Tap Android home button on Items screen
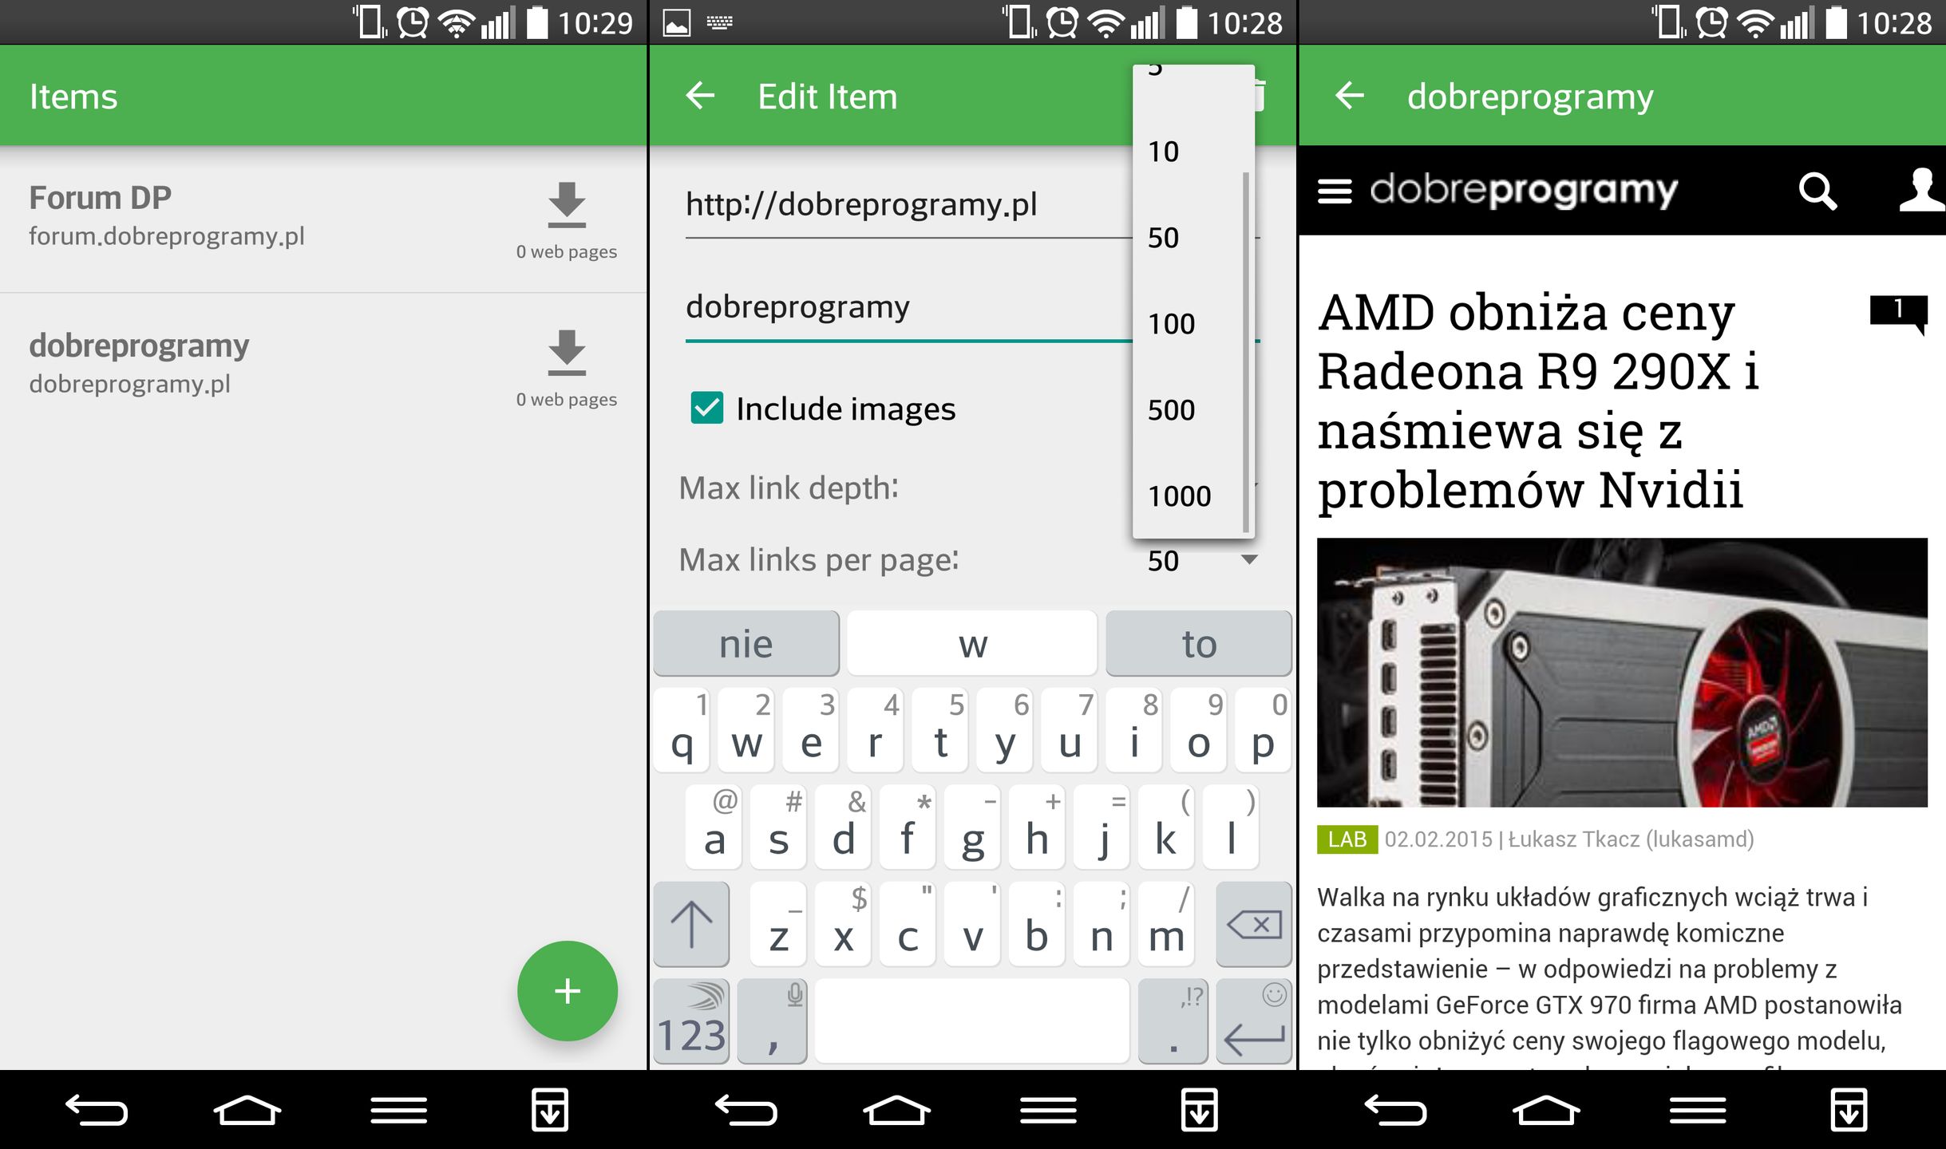The height and width of the screenshot is (1149, 1946). click(x=247, y=1110)
